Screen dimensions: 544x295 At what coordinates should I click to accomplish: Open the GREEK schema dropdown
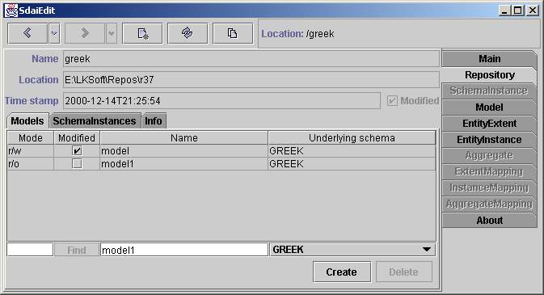pyautogui.click(x=352, y=250)
